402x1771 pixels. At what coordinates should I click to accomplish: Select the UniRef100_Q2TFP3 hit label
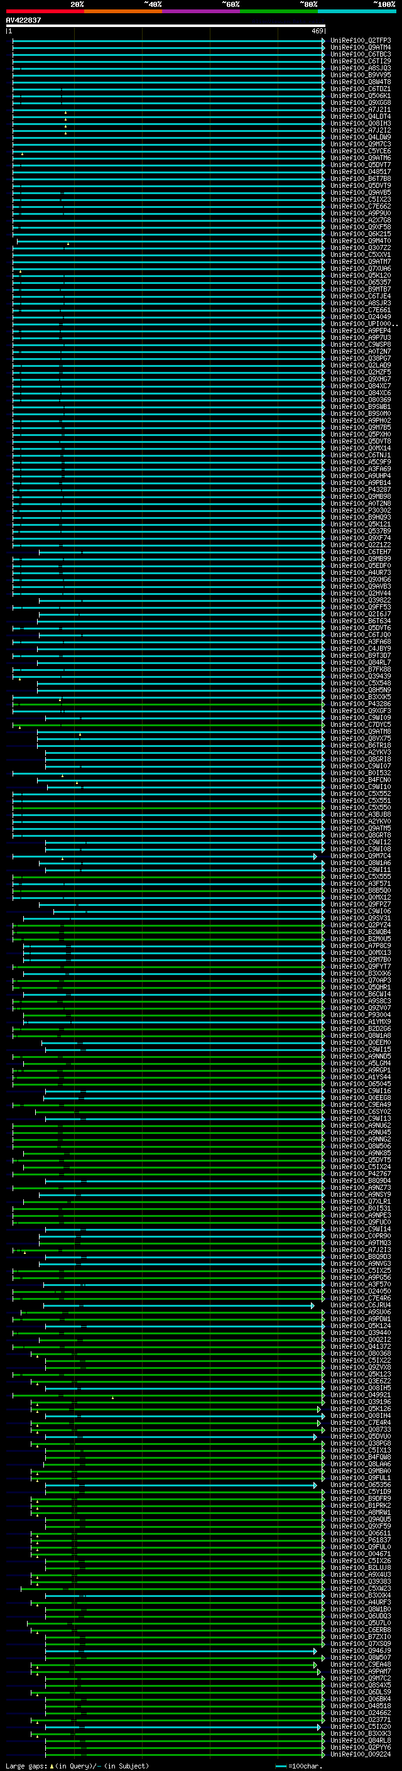pos(361,41)
